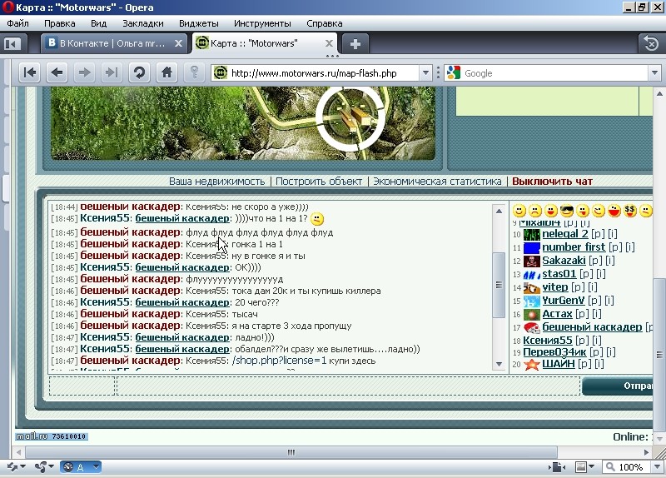Reload the Motorwars page
This screenshot has width=666, height=478.
[x=139, y=72]
